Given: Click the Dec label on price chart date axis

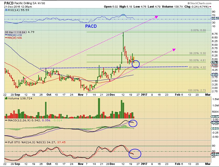Looking at the screenshot, I should (x=112, y=95).
